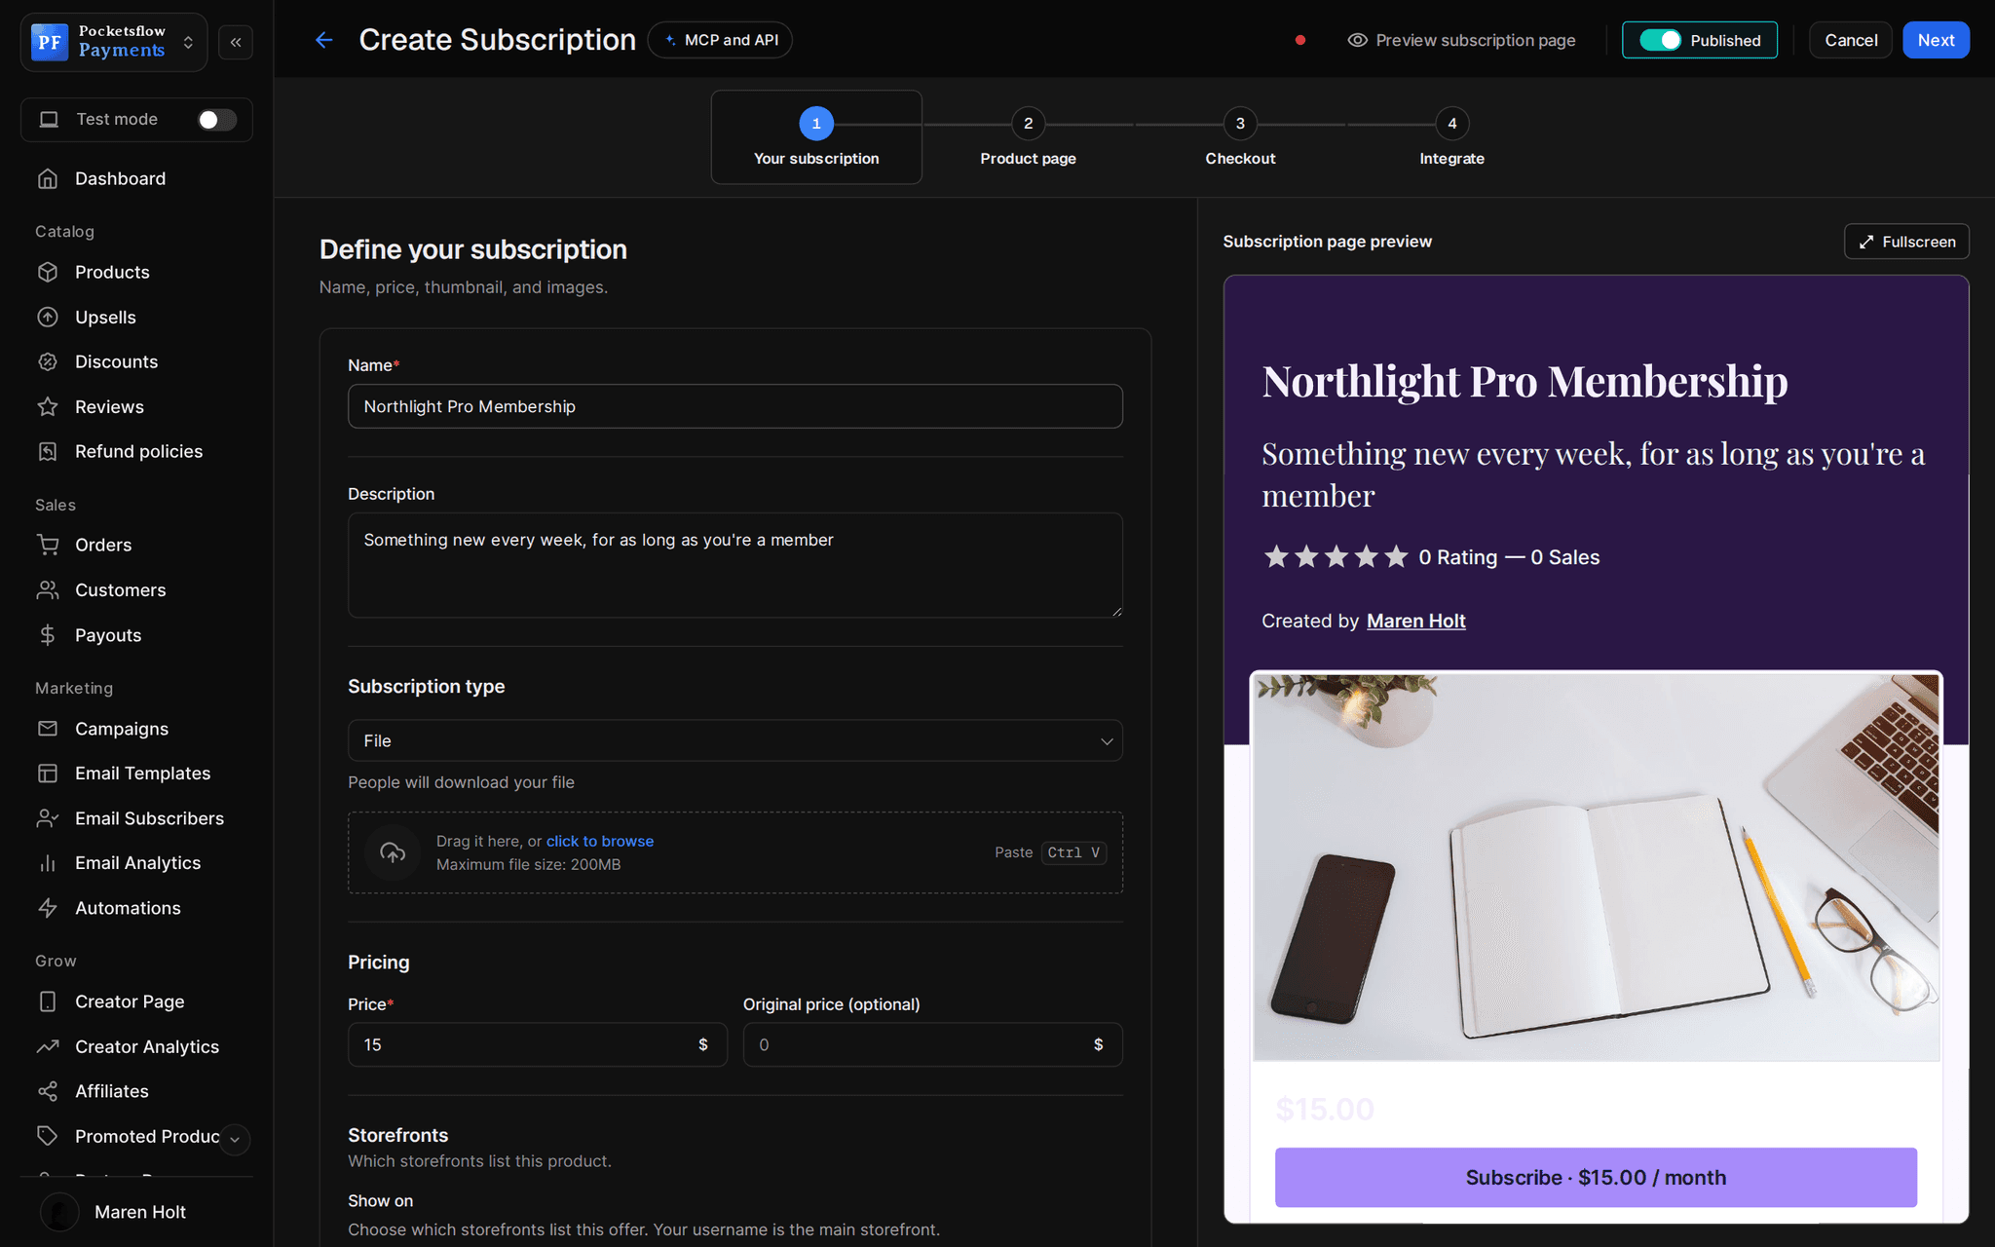Open the Subscription type File dropdown
Image resolution: width=1995 pixels, height=1247 pixels.
(x=734, y=740)
